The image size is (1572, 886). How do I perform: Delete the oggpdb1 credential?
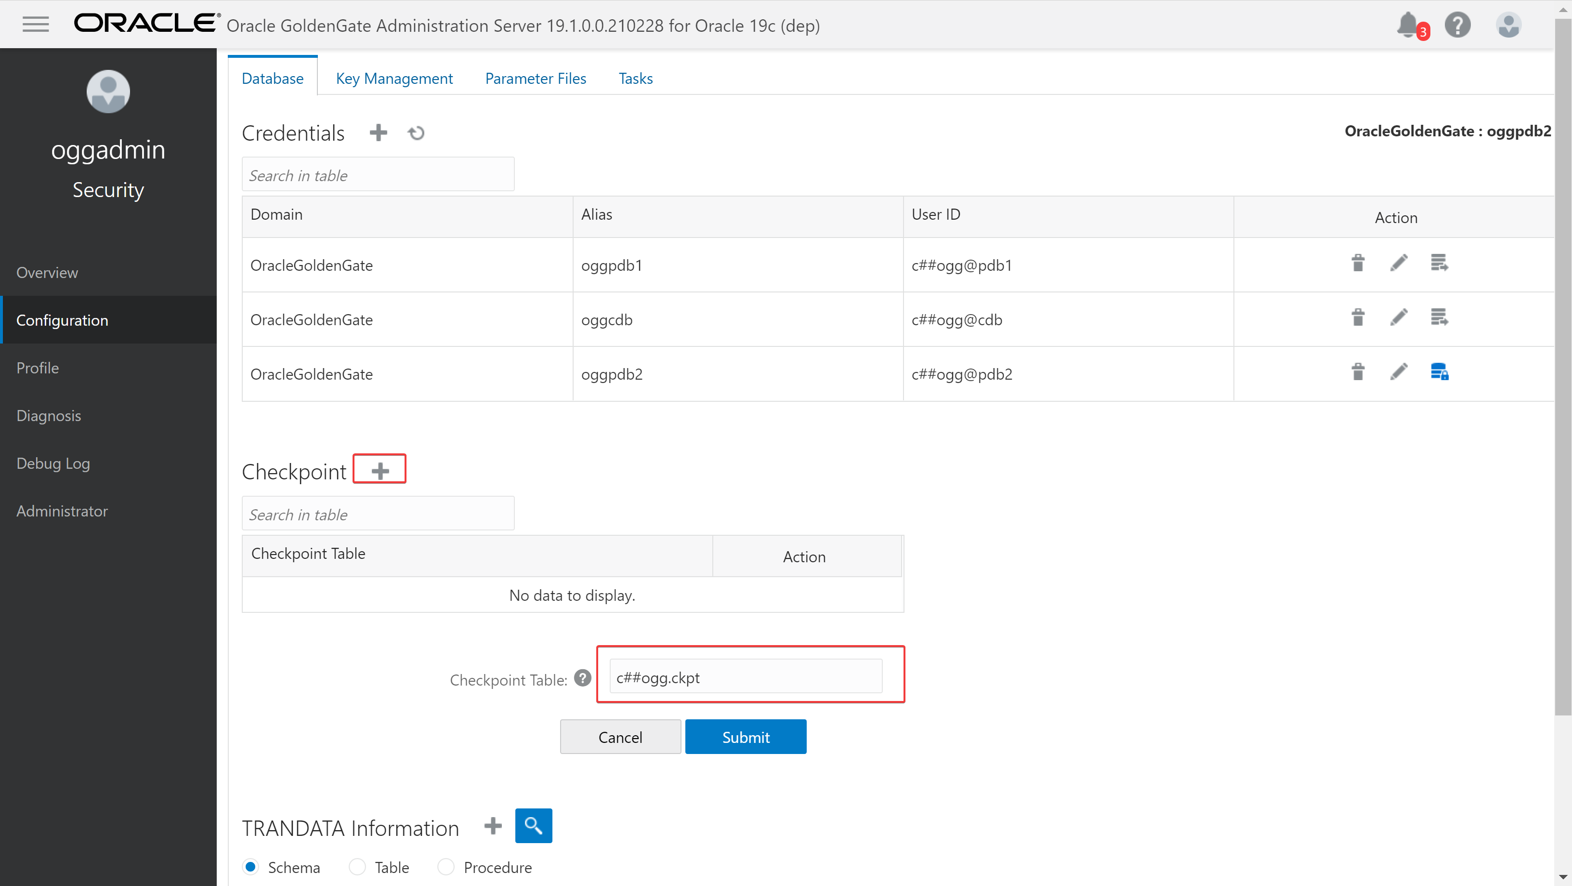[x=1358, y=263]
